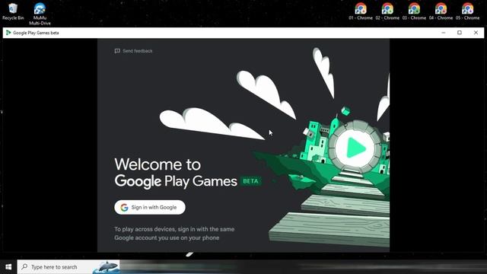Open MuMu Multi-Drive desktop icon
487x274 pixels.
point(40,14)
